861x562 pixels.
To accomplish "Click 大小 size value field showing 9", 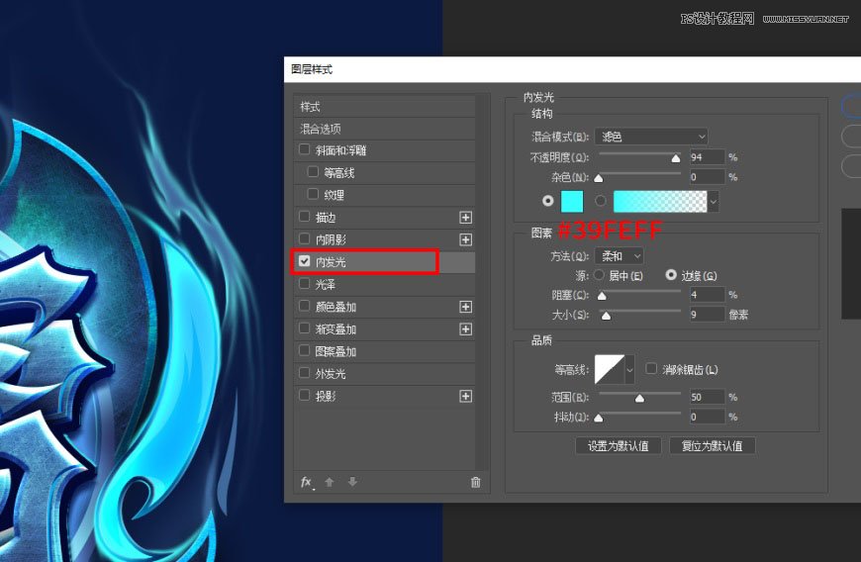I will point(708,315).
